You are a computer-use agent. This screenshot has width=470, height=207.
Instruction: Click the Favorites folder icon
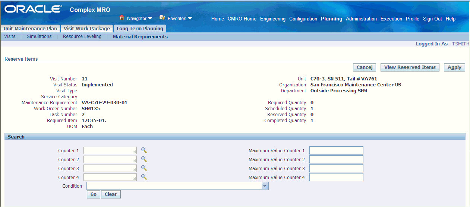162,17
